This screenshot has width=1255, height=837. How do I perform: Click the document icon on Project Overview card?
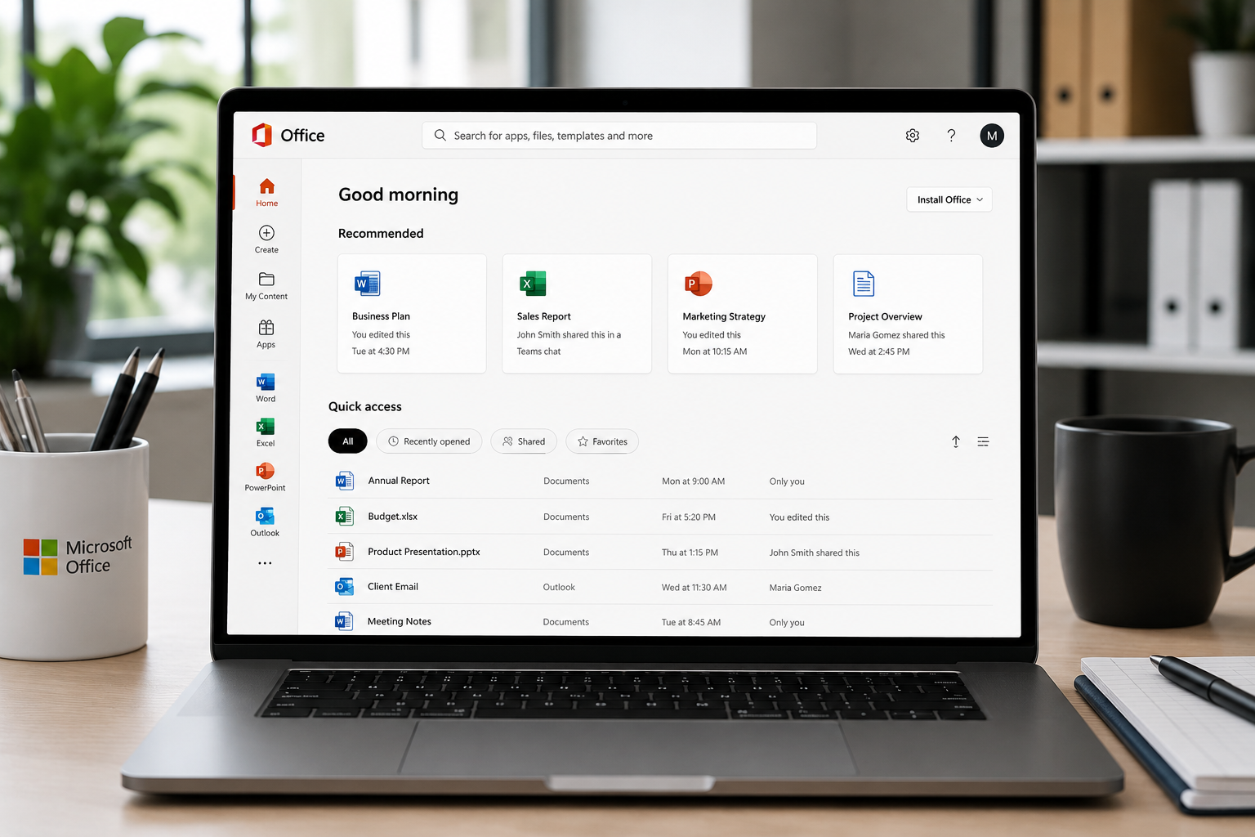tap(864, 284)
